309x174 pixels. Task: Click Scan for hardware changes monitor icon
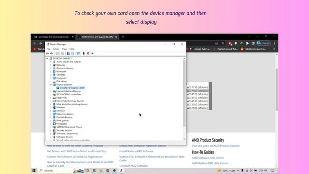point(78,54)
